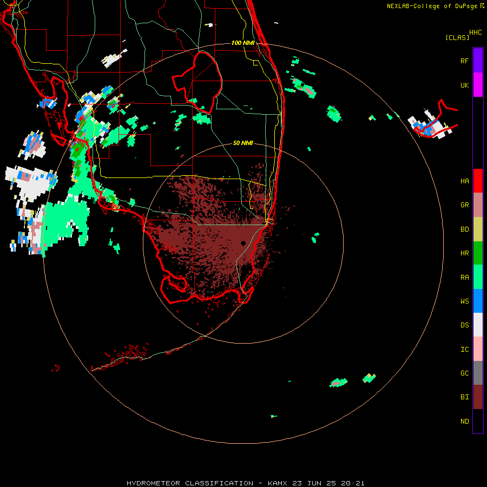Click the 50 NMI range ring label
The width and height of the screenshot is (487, 487).
243,143
